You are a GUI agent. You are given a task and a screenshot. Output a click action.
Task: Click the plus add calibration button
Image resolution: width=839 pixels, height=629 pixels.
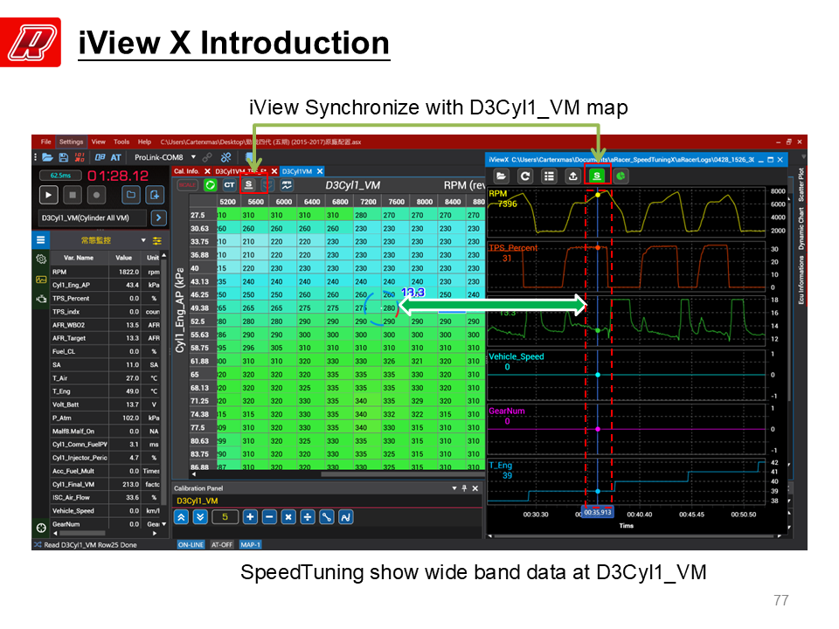point(250,517)
